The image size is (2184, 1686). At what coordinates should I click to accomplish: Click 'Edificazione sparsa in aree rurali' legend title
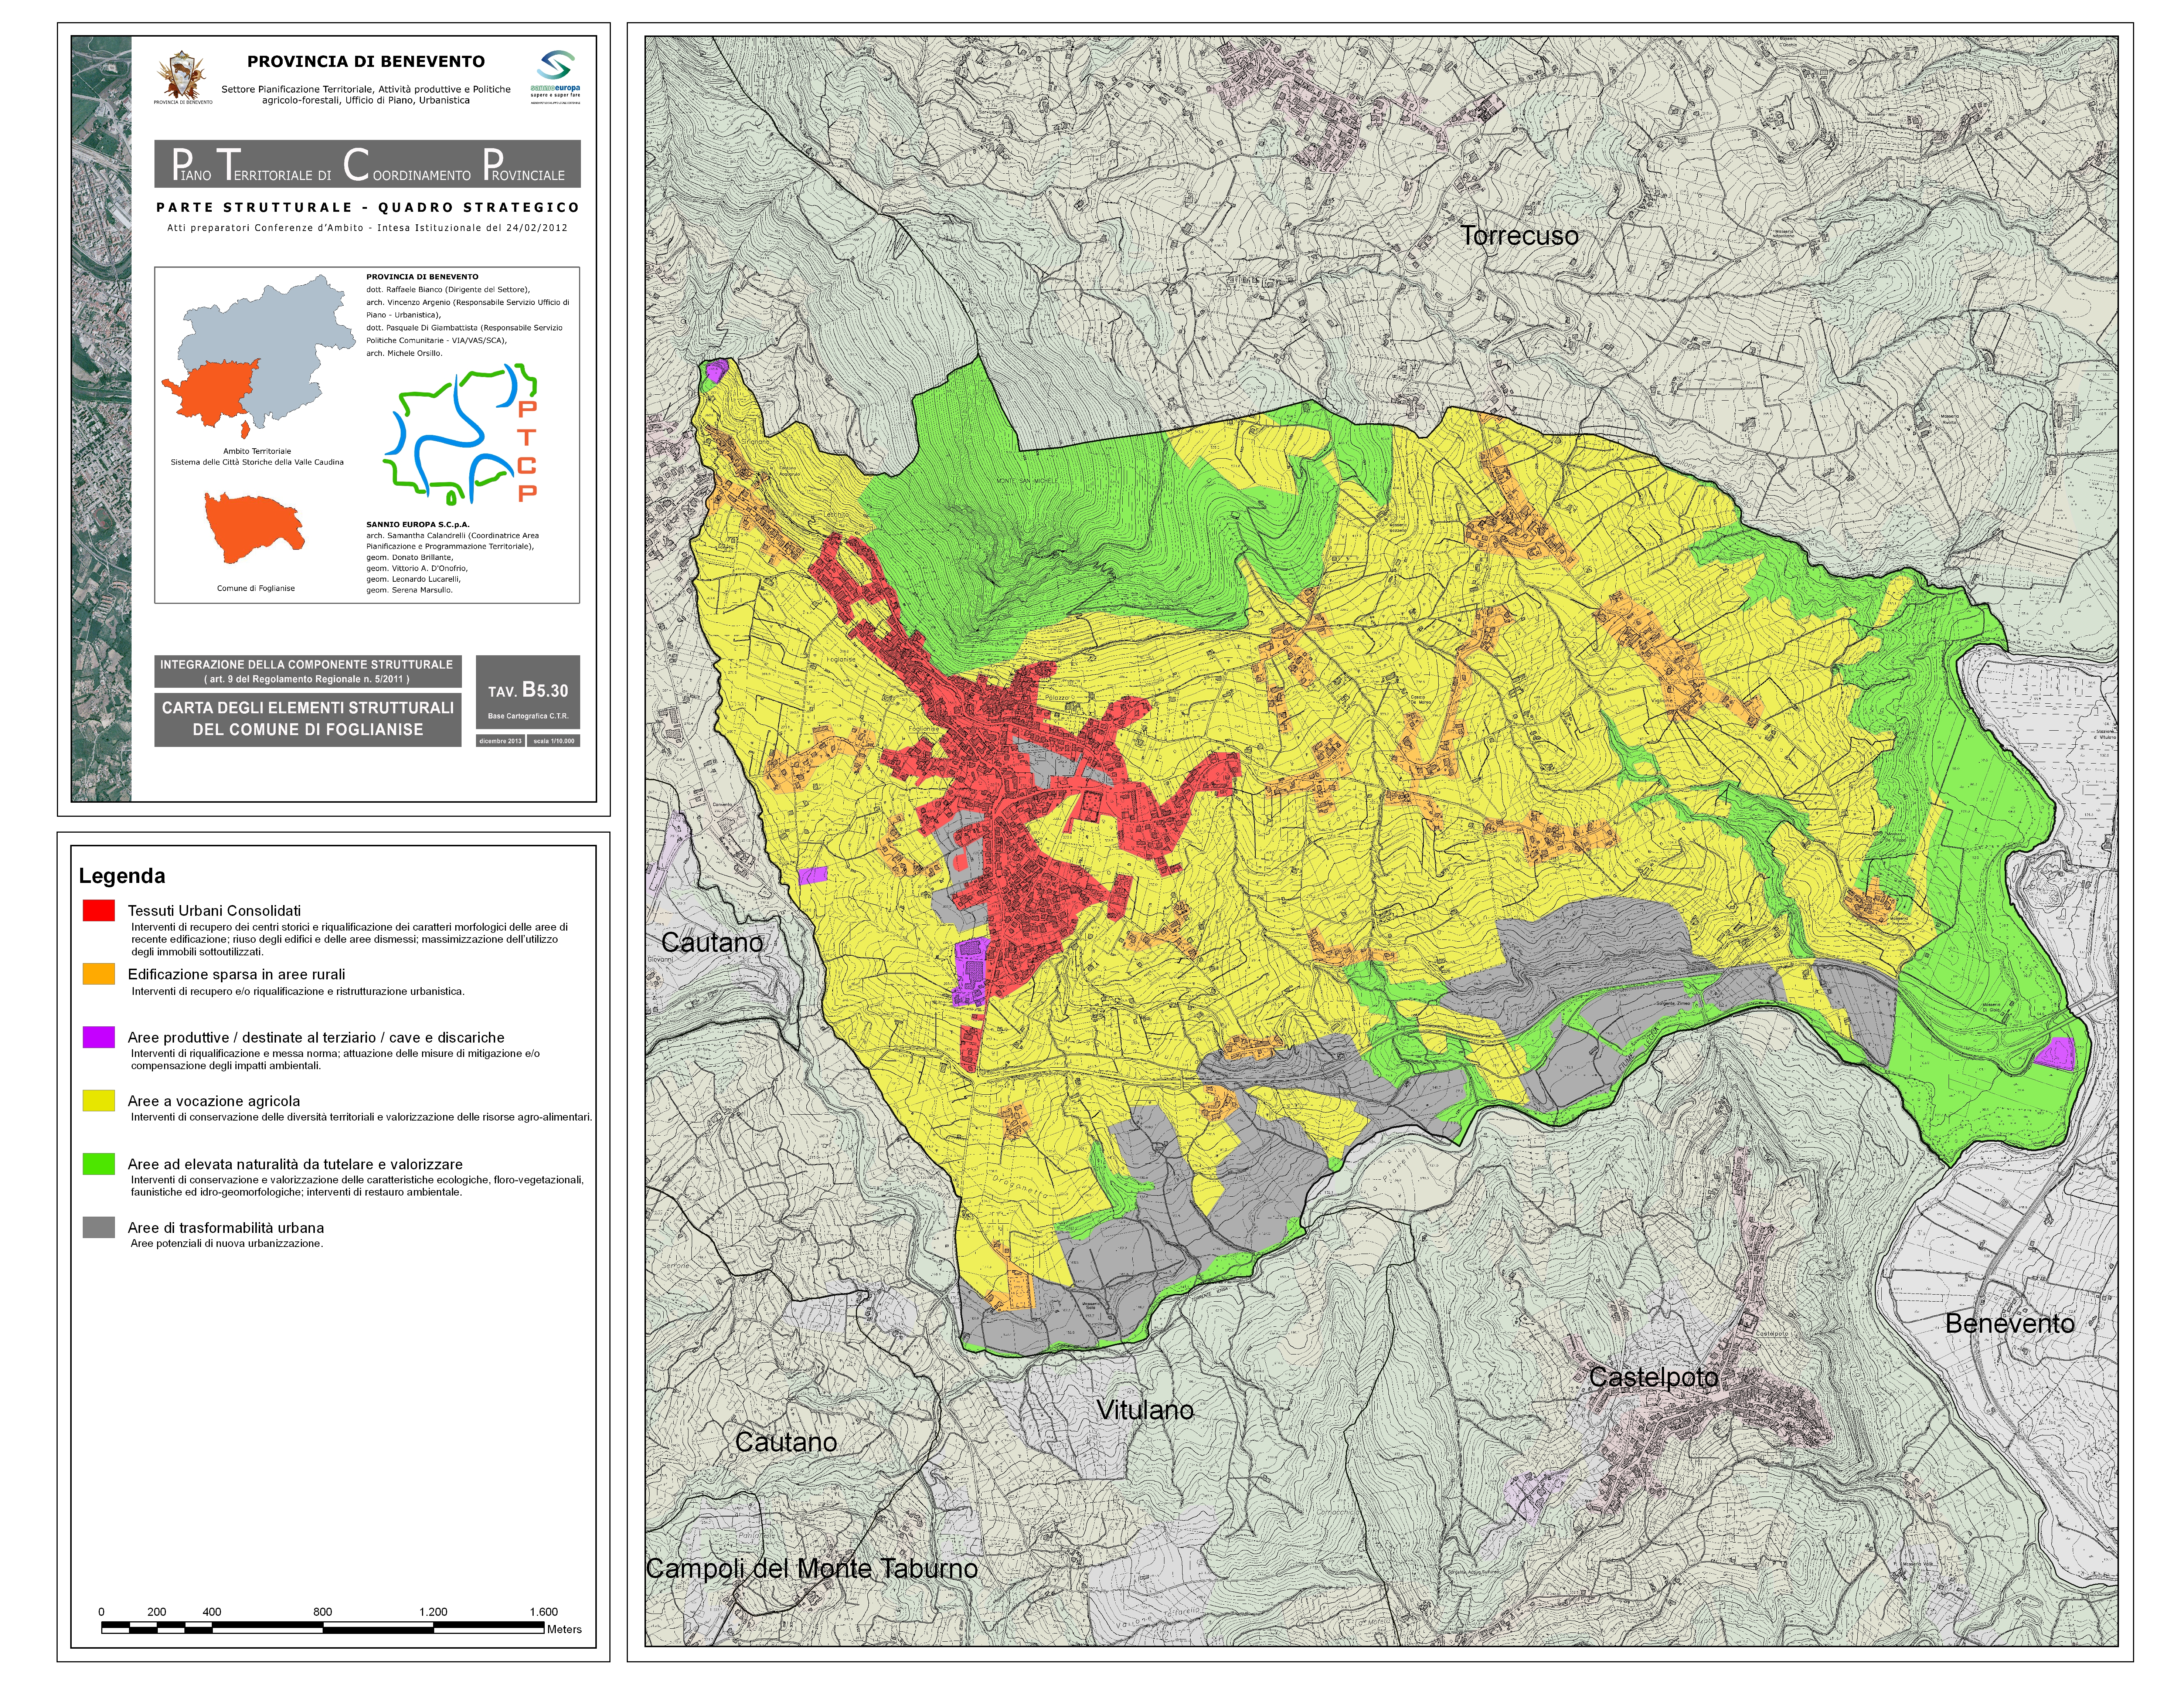(236, 974)
